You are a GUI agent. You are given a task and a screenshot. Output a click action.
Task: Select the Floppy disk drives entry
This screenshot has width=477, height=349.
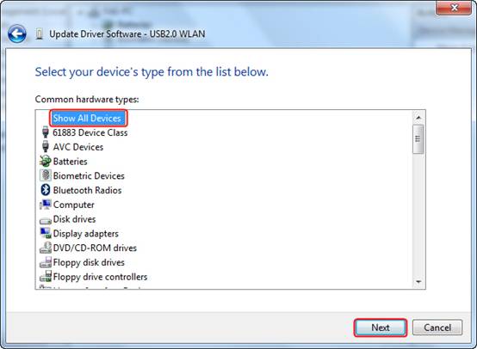click(89, 262)
